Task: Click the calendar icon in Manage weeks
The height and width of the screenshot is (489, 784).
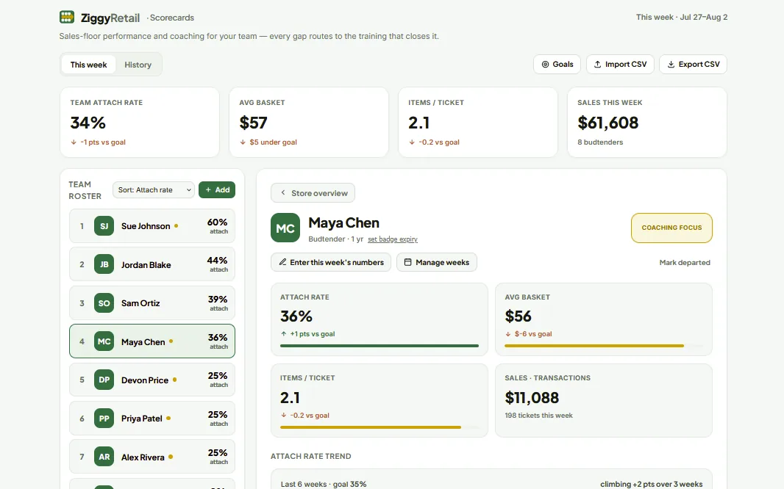Action: 408,262
